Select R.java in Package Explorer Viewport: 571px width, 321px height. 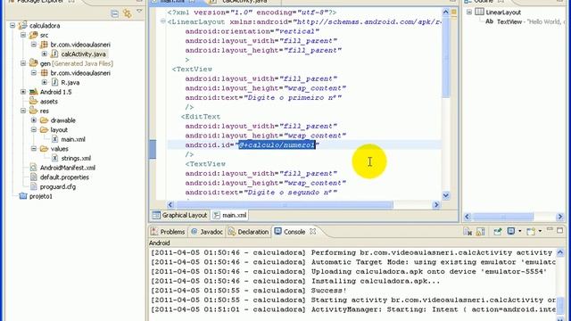click(x=70, y=82)
